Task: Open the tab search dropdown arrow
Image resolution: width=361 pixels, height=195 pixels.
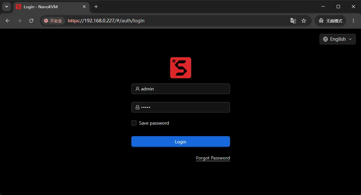Action: (x=7, y=7)
